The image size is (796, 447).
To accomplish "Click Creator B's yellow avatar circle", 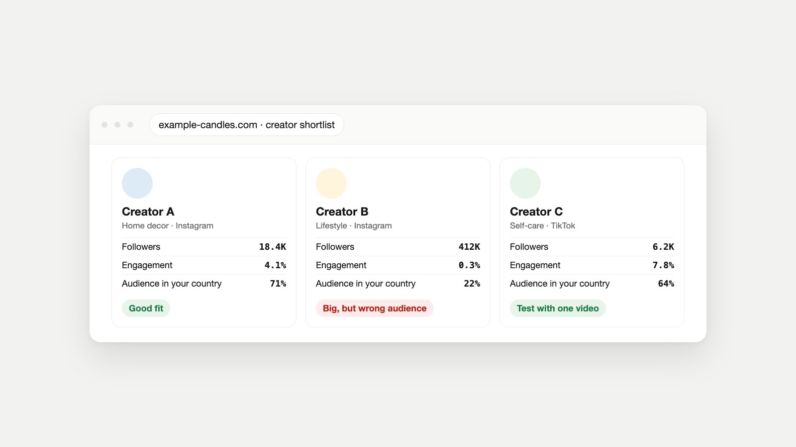I will click(331, 183).
